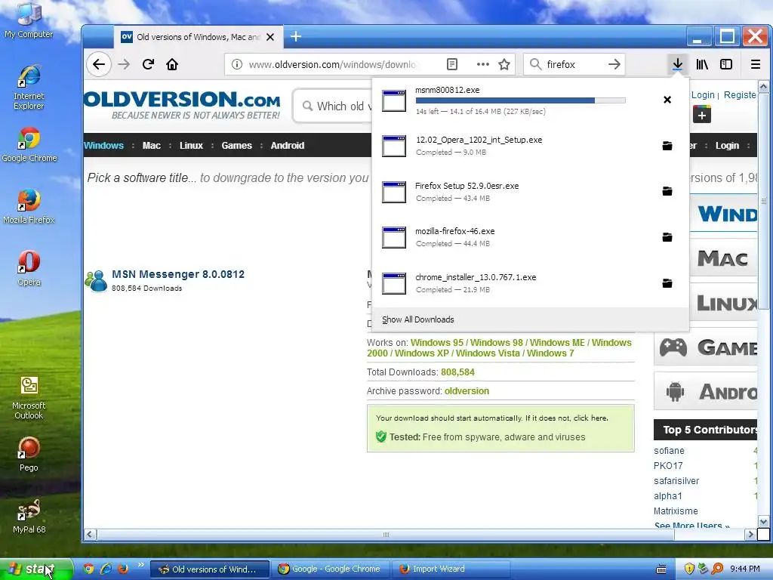This screenshot has height=580, width=773.
Task: Open Opera desktop icon
Action: point(29,268)
